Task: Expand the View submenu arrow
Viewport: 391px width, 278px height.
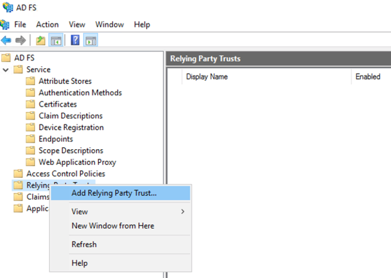Action: tap(182, 212)
